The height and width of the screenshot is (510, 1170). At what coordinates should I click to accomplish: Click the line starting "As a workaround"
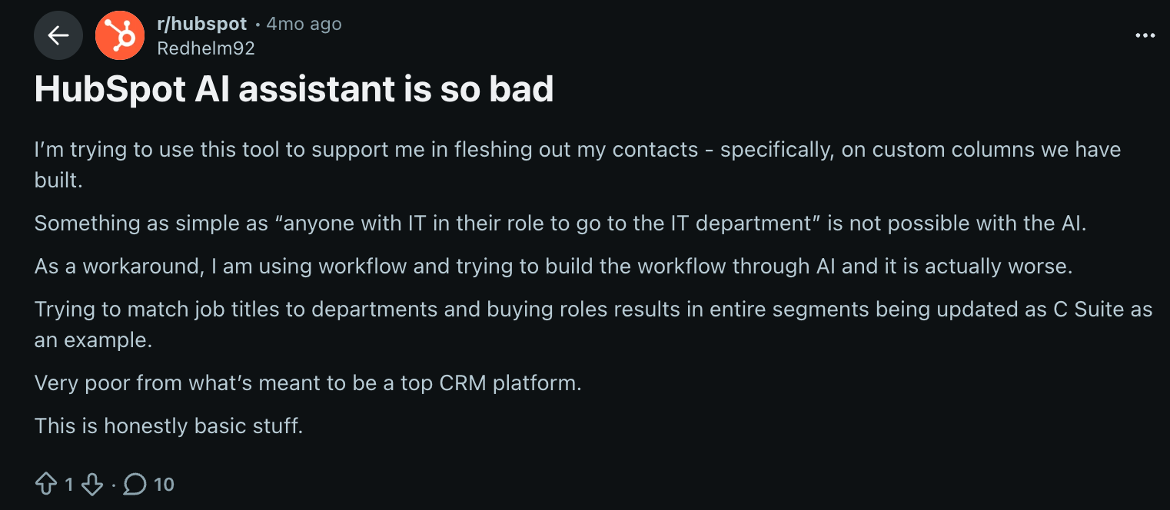click(x=552, y=267)
